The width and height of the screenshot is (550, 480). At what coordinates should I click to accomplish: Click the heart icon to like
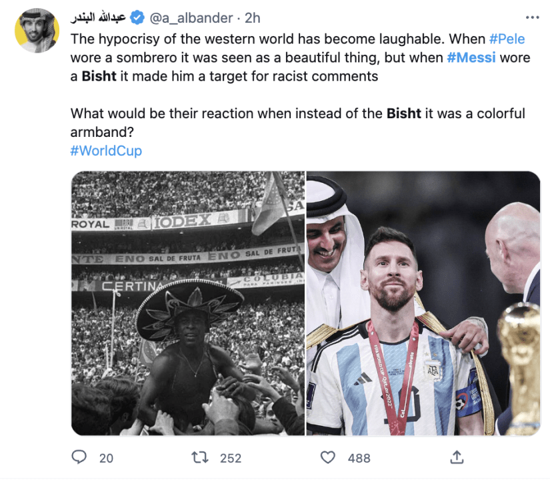click(x=327, y=458)
